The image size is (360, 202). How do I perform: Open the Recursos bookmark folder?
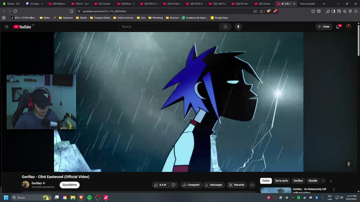(172, 18)
